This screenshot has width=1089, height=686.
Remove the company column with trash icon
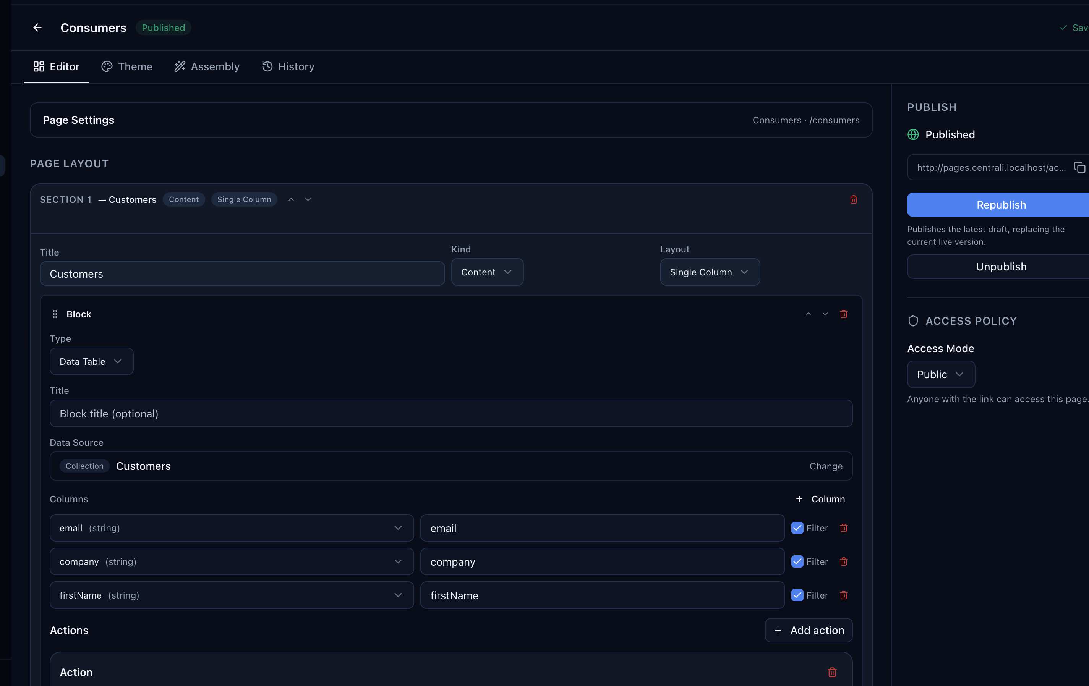tap(843, 561)
